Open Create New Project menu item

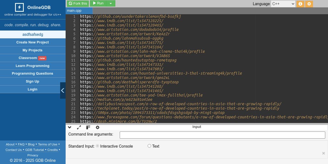33,42
